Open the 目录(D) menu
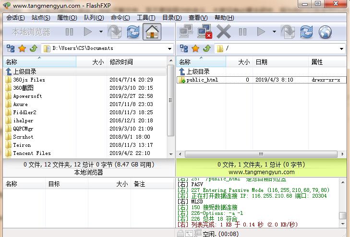 point(172,18)
